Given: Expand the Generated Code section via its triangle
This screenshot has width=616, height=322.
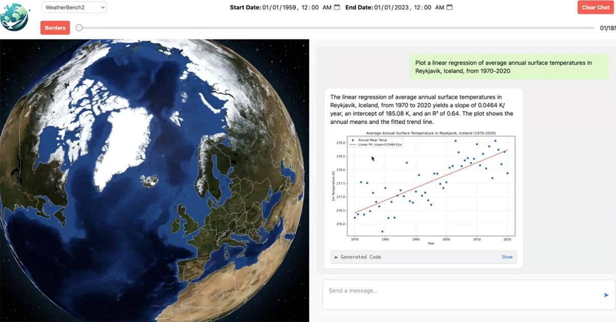Looking at the screenshot, I should [336, 257].
